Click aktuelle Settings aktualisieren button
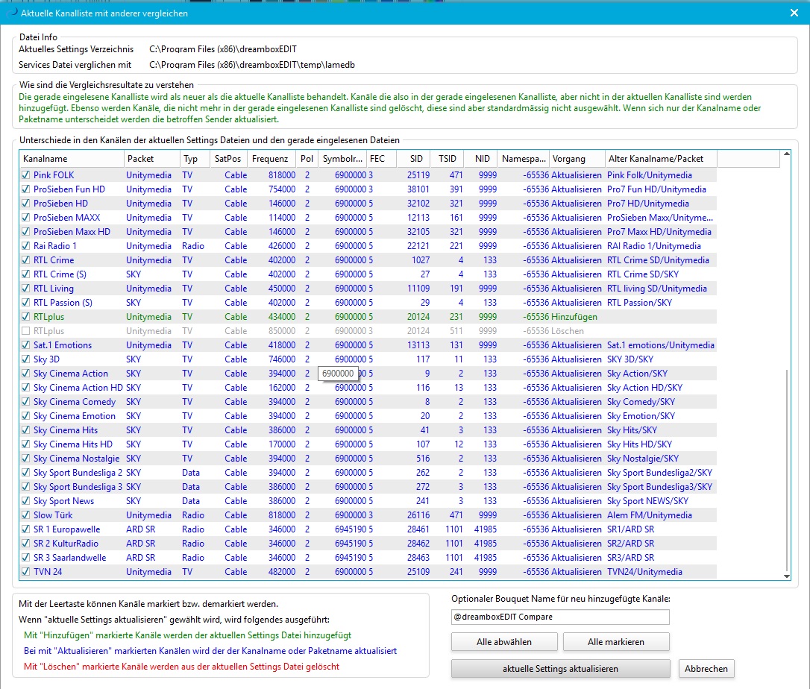Image resolution: width=810 pixels, height=689 pixels. [560, 669]
